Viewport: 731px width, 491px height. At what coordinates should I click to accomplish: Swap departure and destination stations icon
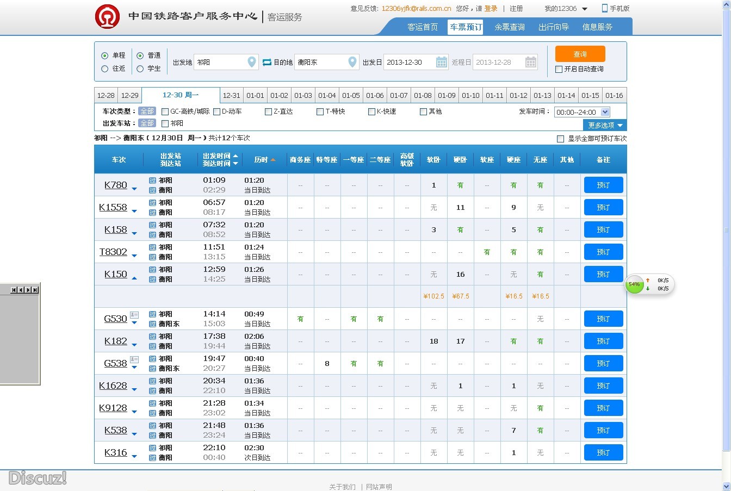[267, 63]
